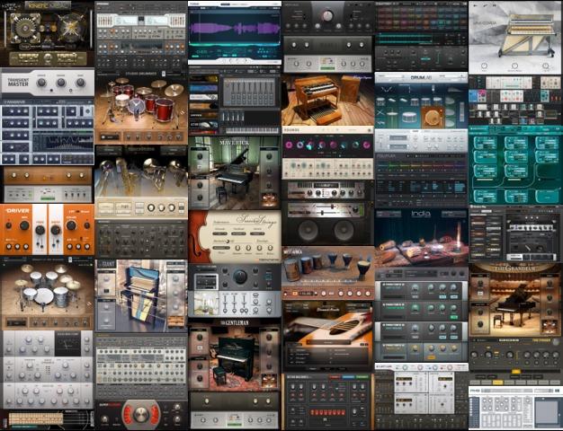
Task: Turn the large black knob beside the small screen
Action: click(x=240, y=276)
